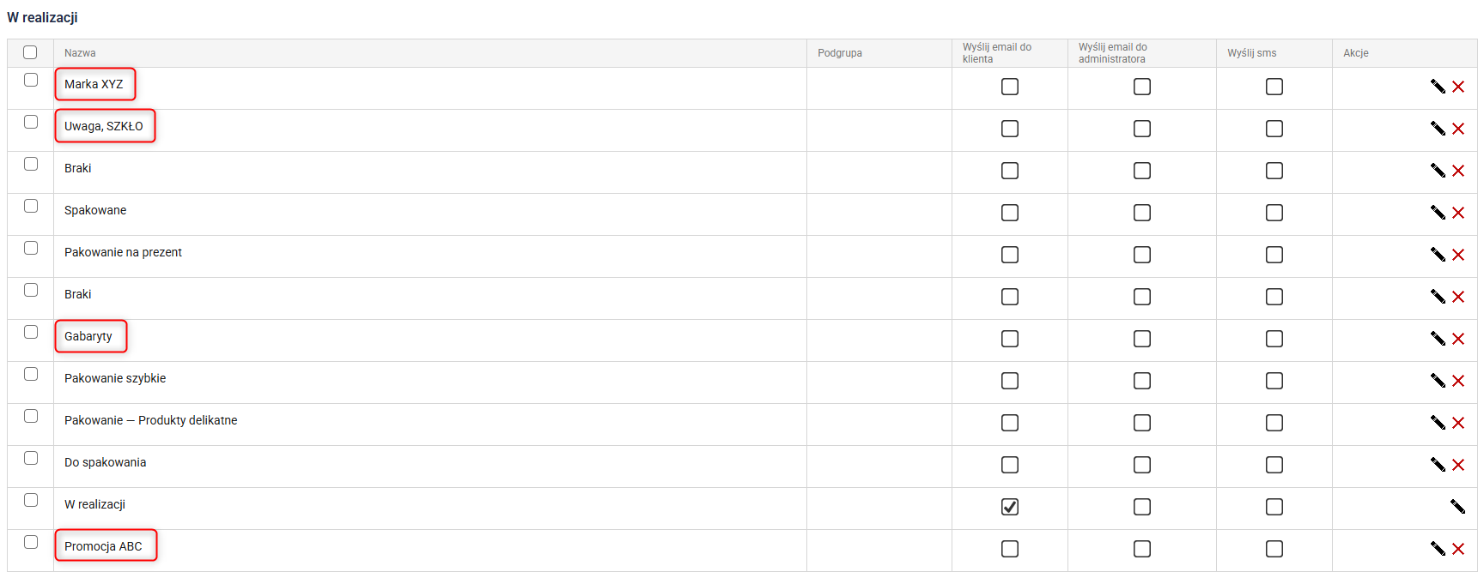Delete Pakowanie — Produkty delikatne status
1484x578 pixels.
click(x=1458, y=423)
